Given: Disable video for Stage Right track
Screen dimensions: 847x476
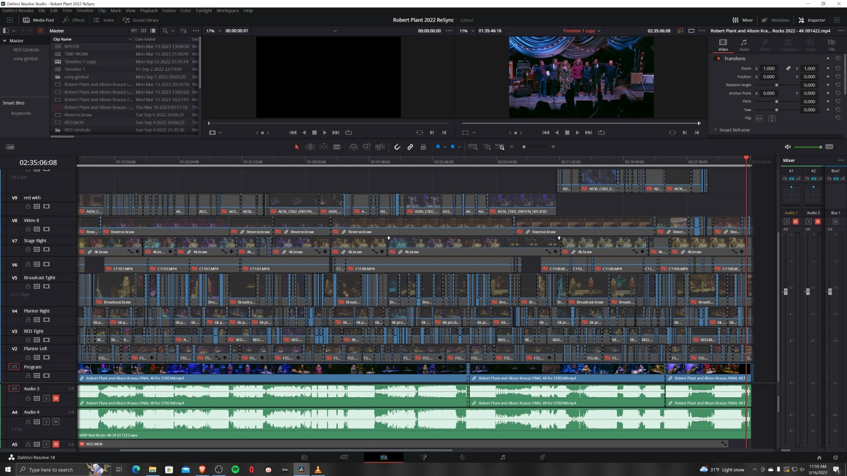Looking at the screenshot, I should pos(47,249).
